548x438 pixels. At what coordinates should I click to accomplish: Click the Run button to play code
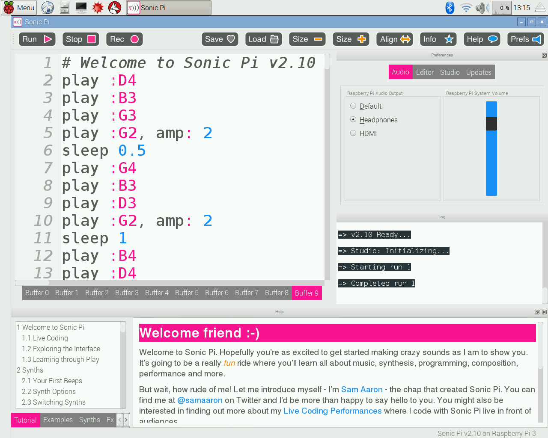click(x=37, y=39)
